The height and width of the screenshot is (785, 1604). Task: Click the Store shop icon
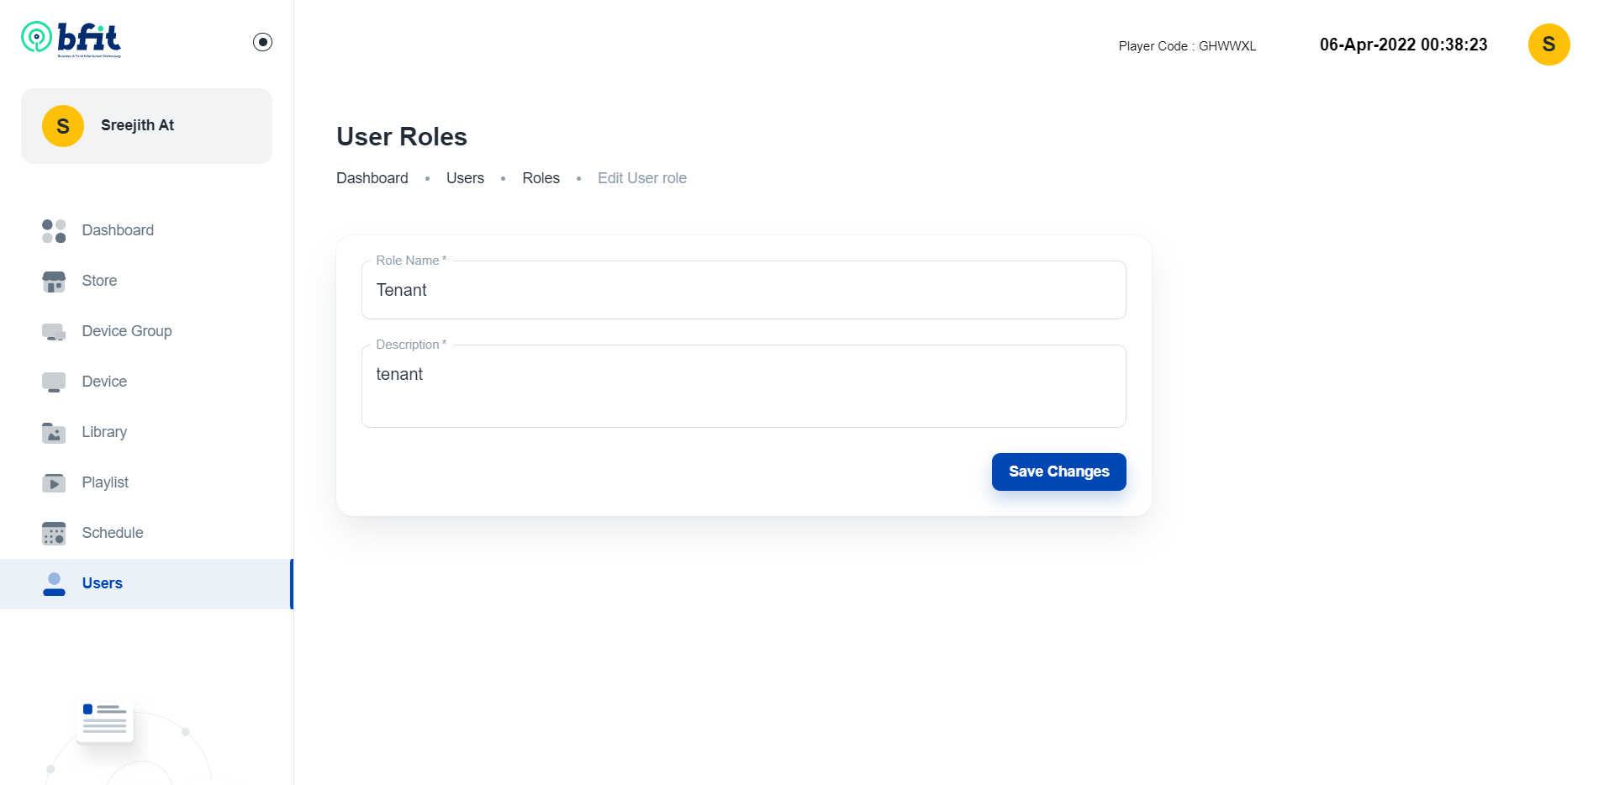[54, 281]
